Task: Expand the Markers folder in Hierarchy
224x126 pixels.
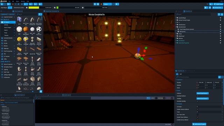Action: coord(176,38)
